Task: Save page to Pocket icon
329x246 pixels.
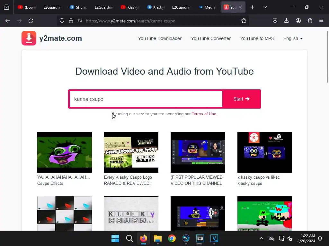Action: (x=275, y=21)
